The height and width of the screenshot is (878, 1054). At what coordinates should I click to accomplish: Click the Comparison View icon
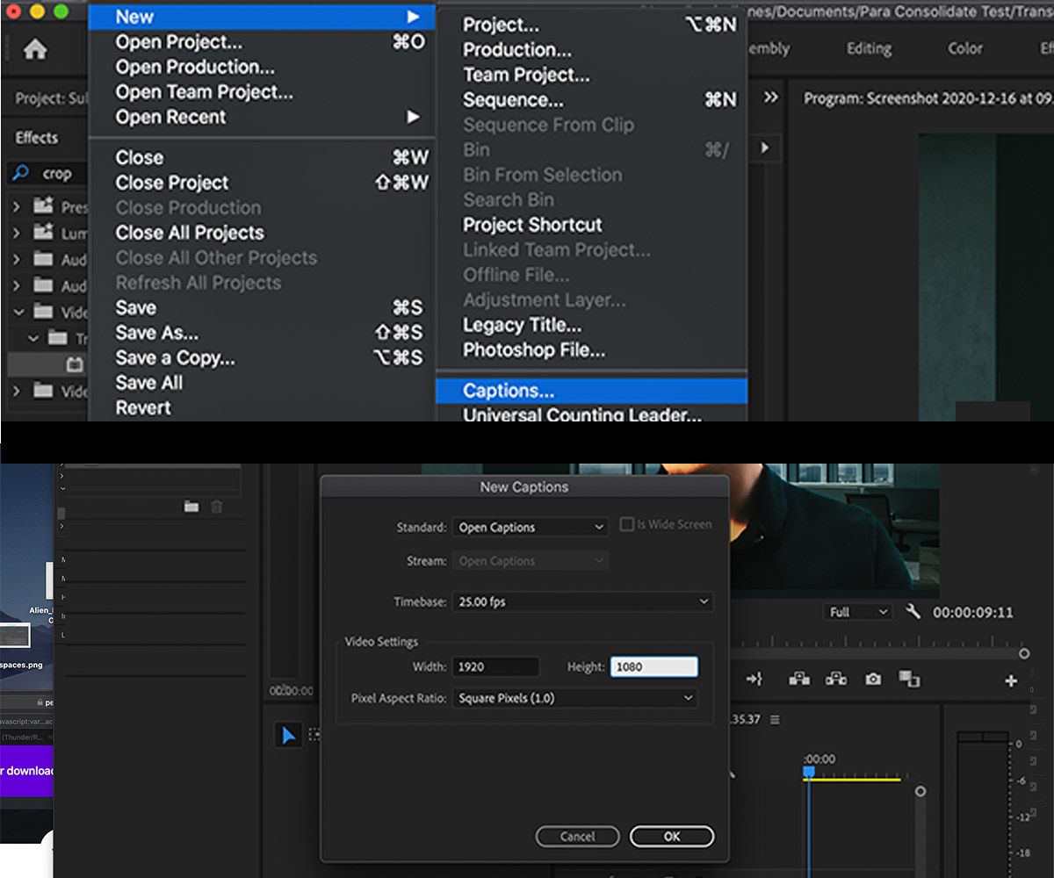tap(908, 679)
